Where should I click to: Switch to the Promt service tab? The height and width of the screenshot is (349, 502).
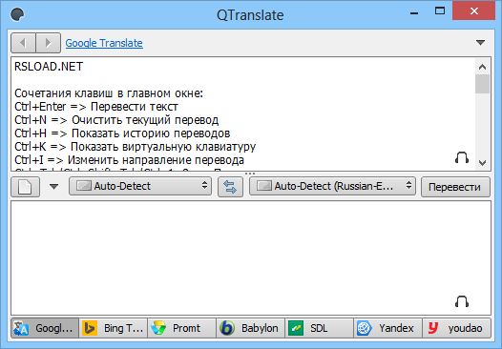pos(182,328)
